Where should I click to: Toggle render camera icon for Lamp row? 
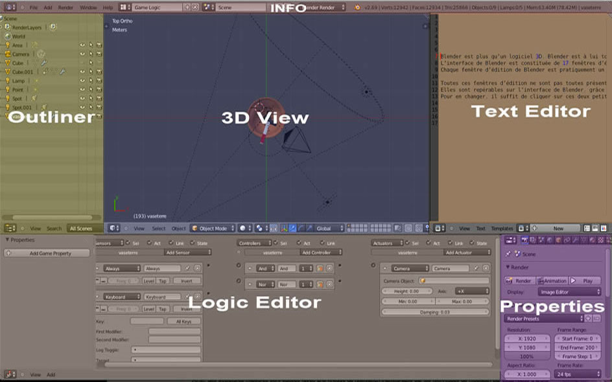(99, 81)
